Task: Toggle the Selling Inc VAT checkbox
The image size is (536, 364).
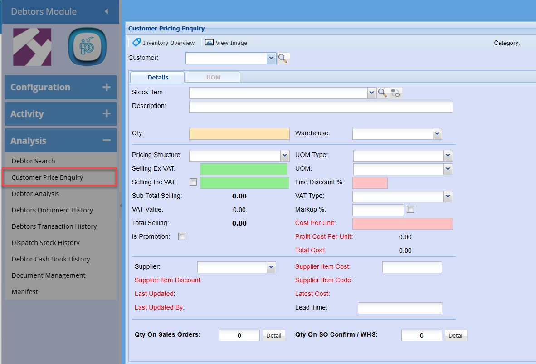Action: (193, 182)
